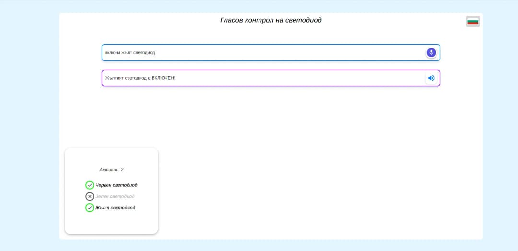This screenshot has height=251, width=518.
Task: Focus the command field with 'включи жълт светодиод'
Action: [271, 53]
